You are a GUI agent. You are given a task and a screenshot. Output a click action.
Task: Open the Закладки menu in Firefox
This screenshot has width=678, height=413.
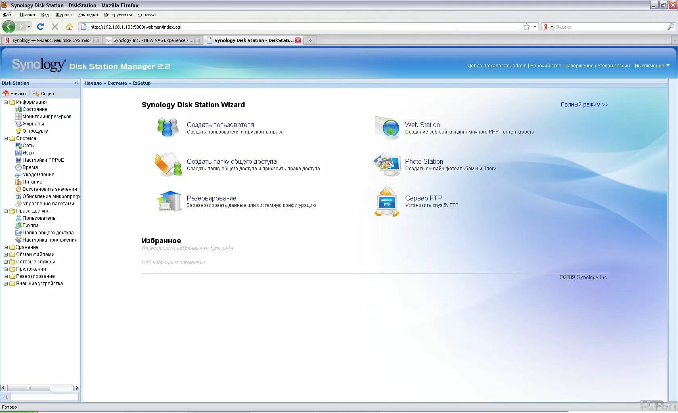[88, 15]
